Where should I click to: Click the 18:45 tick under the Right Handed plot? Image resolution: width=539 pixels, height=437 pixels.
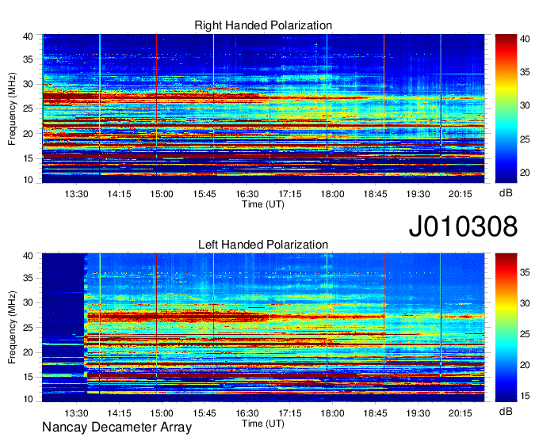(x=376, y=194)
